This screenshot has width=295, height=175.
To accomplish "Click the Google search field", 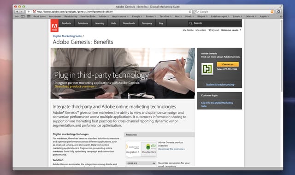I will pos(234,12).
